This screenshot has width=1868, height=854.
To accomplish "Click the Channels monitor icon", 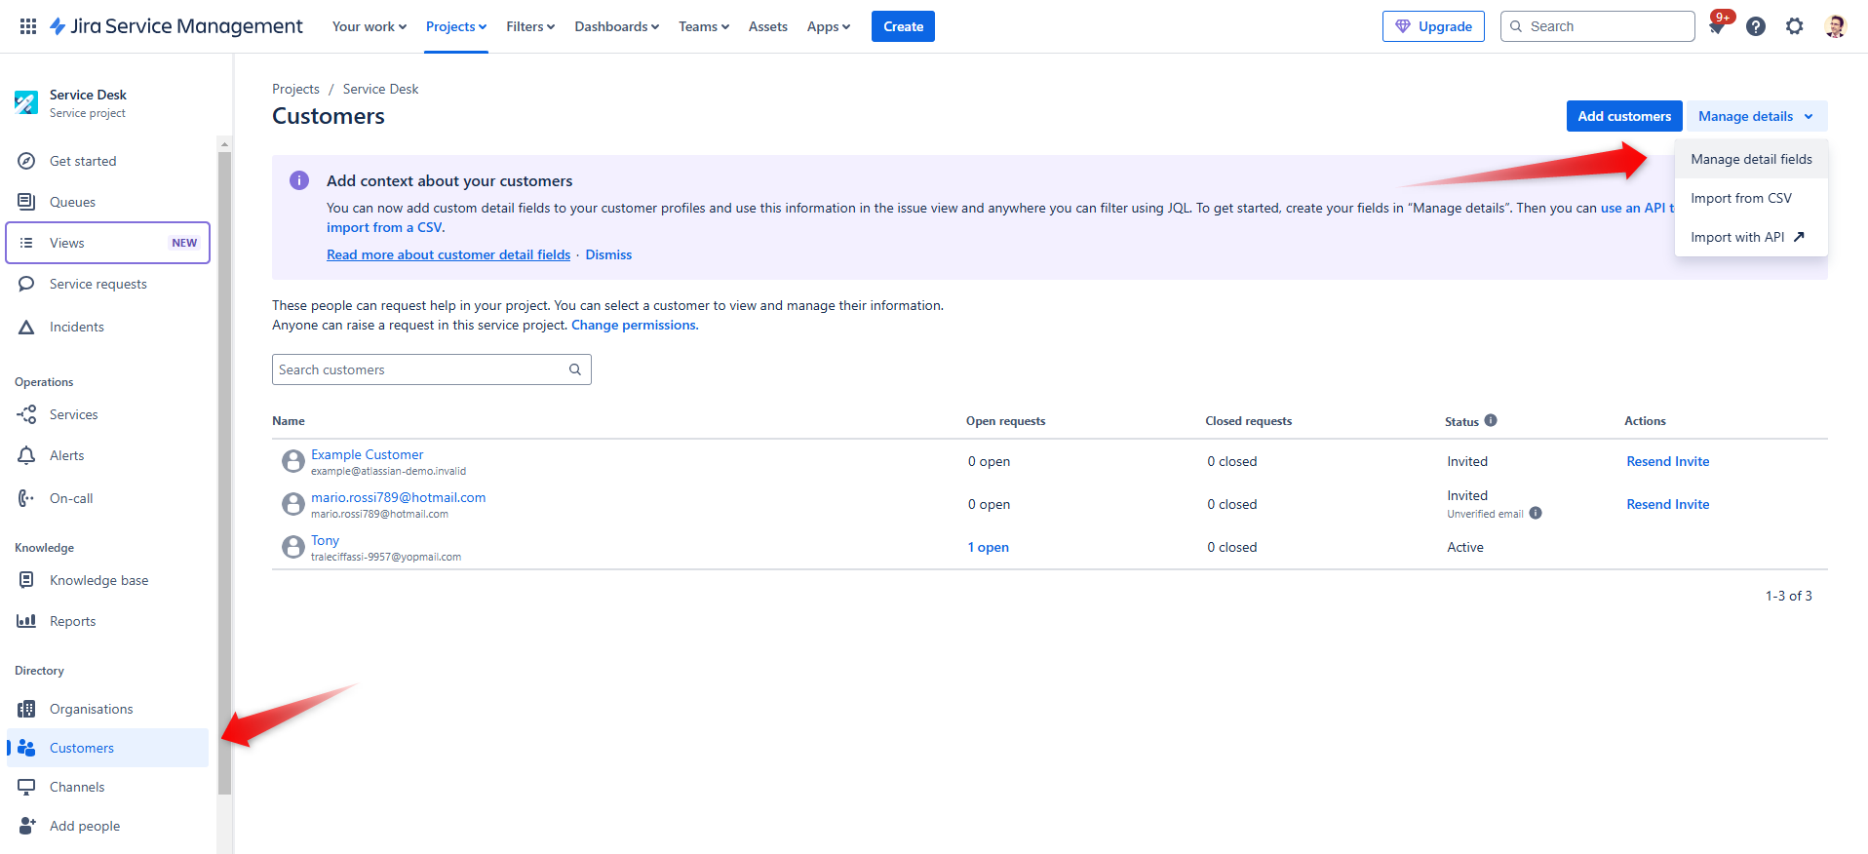I will 27,787.
